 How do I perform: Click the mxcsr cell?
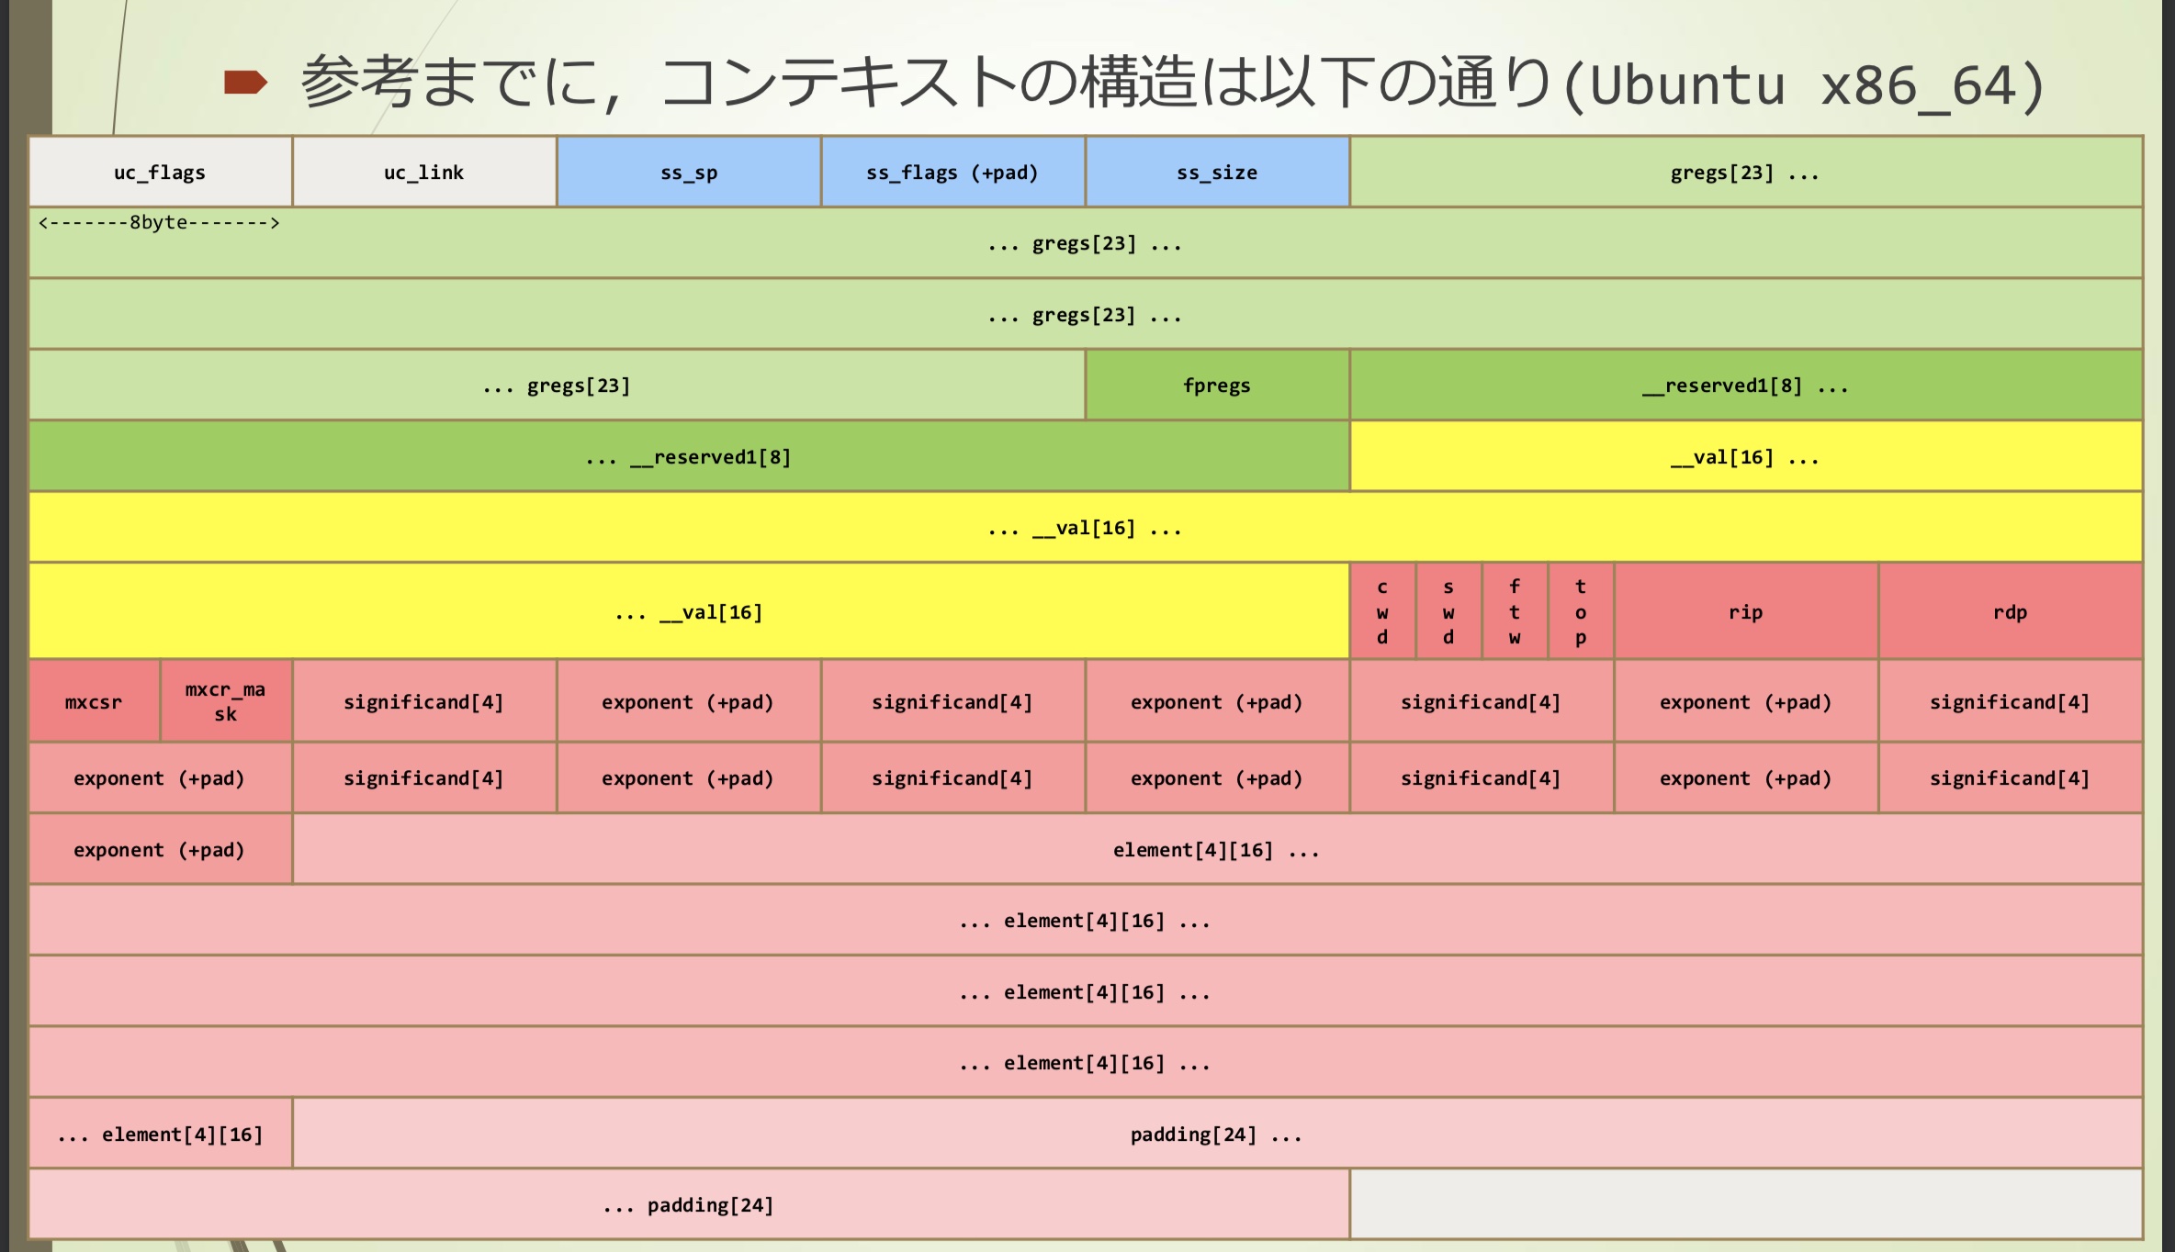[x=94, y=702]
